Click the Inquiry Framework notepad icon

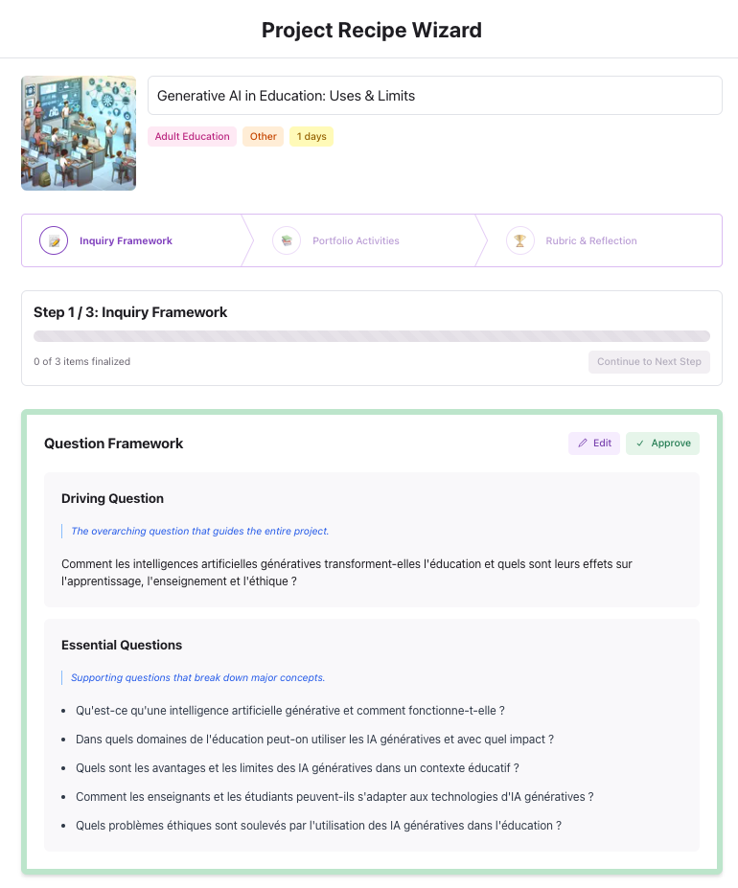54,240
